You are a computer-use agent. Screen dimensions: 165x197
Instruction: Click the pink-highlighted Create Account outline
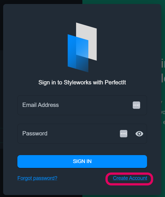(x=129, y=179)
